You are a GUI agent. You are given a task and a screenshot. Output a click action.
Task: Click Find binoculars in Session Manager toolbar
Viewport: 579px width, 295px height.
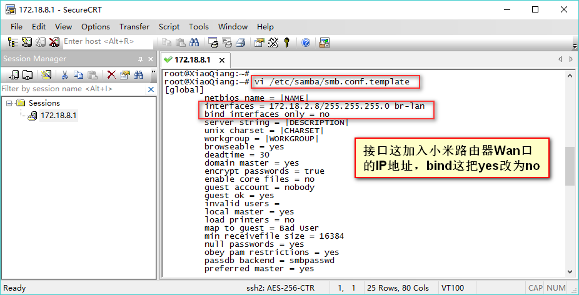139,75
